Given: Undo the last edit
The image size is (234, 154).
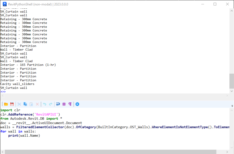Looking at the screenshot, I should pos(45,104).
